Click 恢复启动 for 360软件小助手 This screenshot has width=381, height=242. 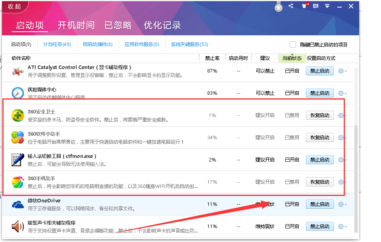(320, 138)
